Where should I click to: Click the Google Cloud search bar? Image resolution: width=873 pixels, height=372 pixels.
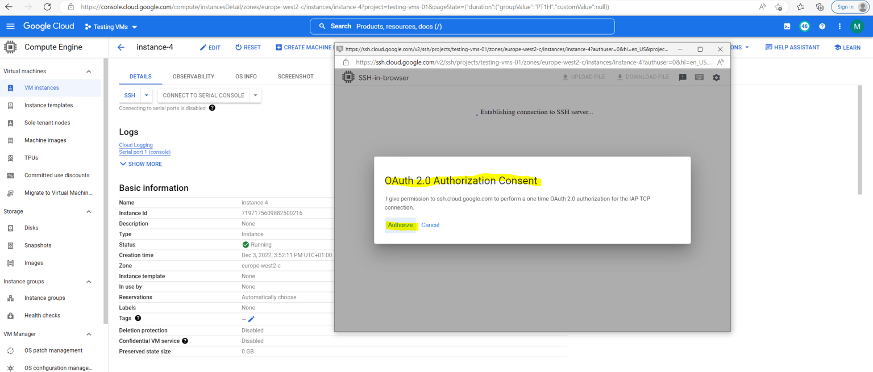tap(462, 26)
